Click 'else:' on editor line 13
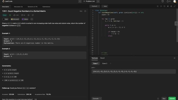Screen dimensions: 178x100 coord(110,36)
